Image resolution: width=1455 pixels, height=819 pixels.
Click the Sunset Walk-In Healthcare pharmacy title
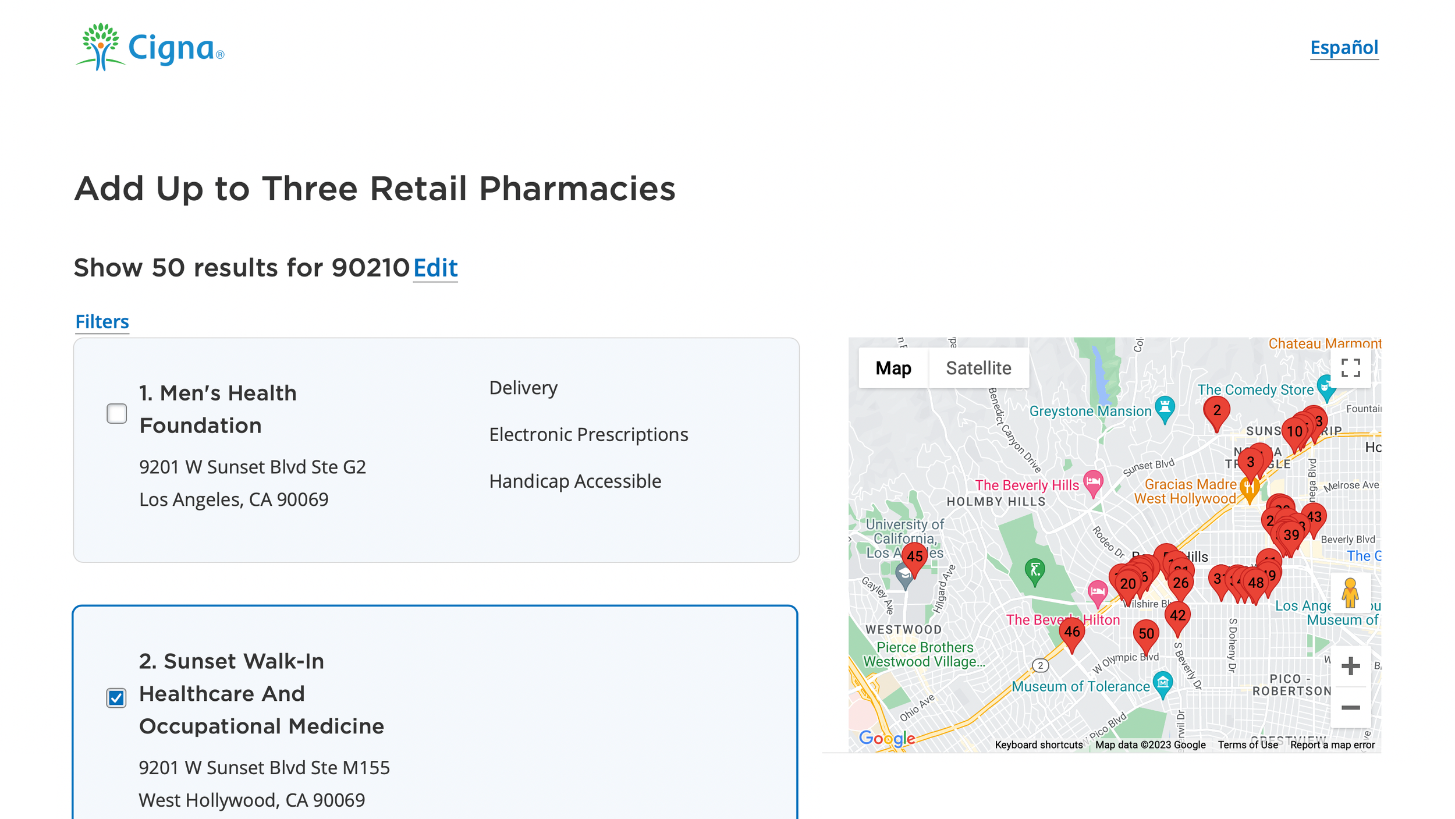(261, 694)
